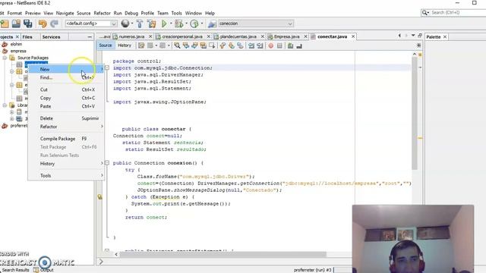Click the editor split icon at top right

coord(418,45)
